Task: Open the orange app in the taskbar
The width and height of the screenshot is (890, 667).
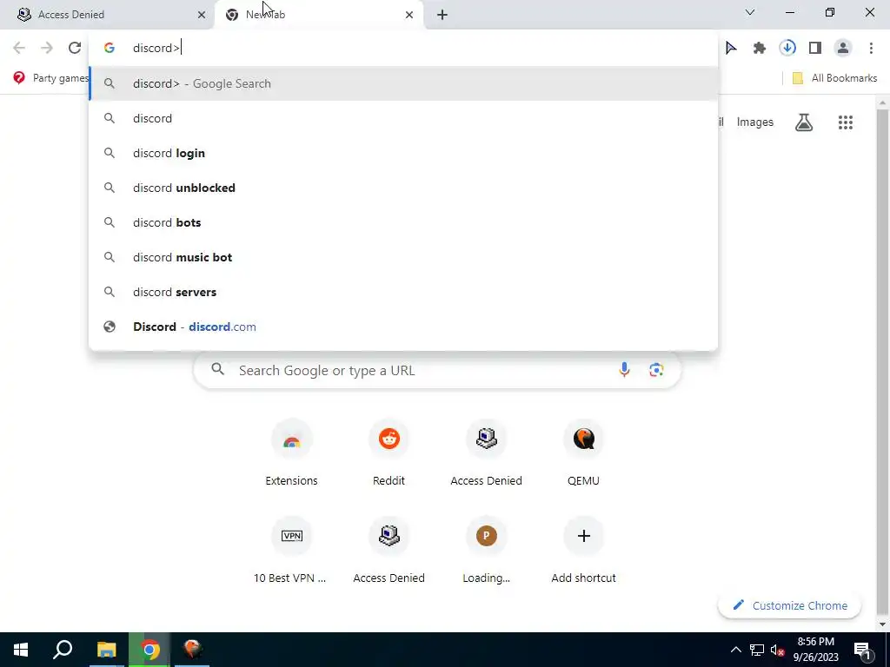Action: coord(193,650)
